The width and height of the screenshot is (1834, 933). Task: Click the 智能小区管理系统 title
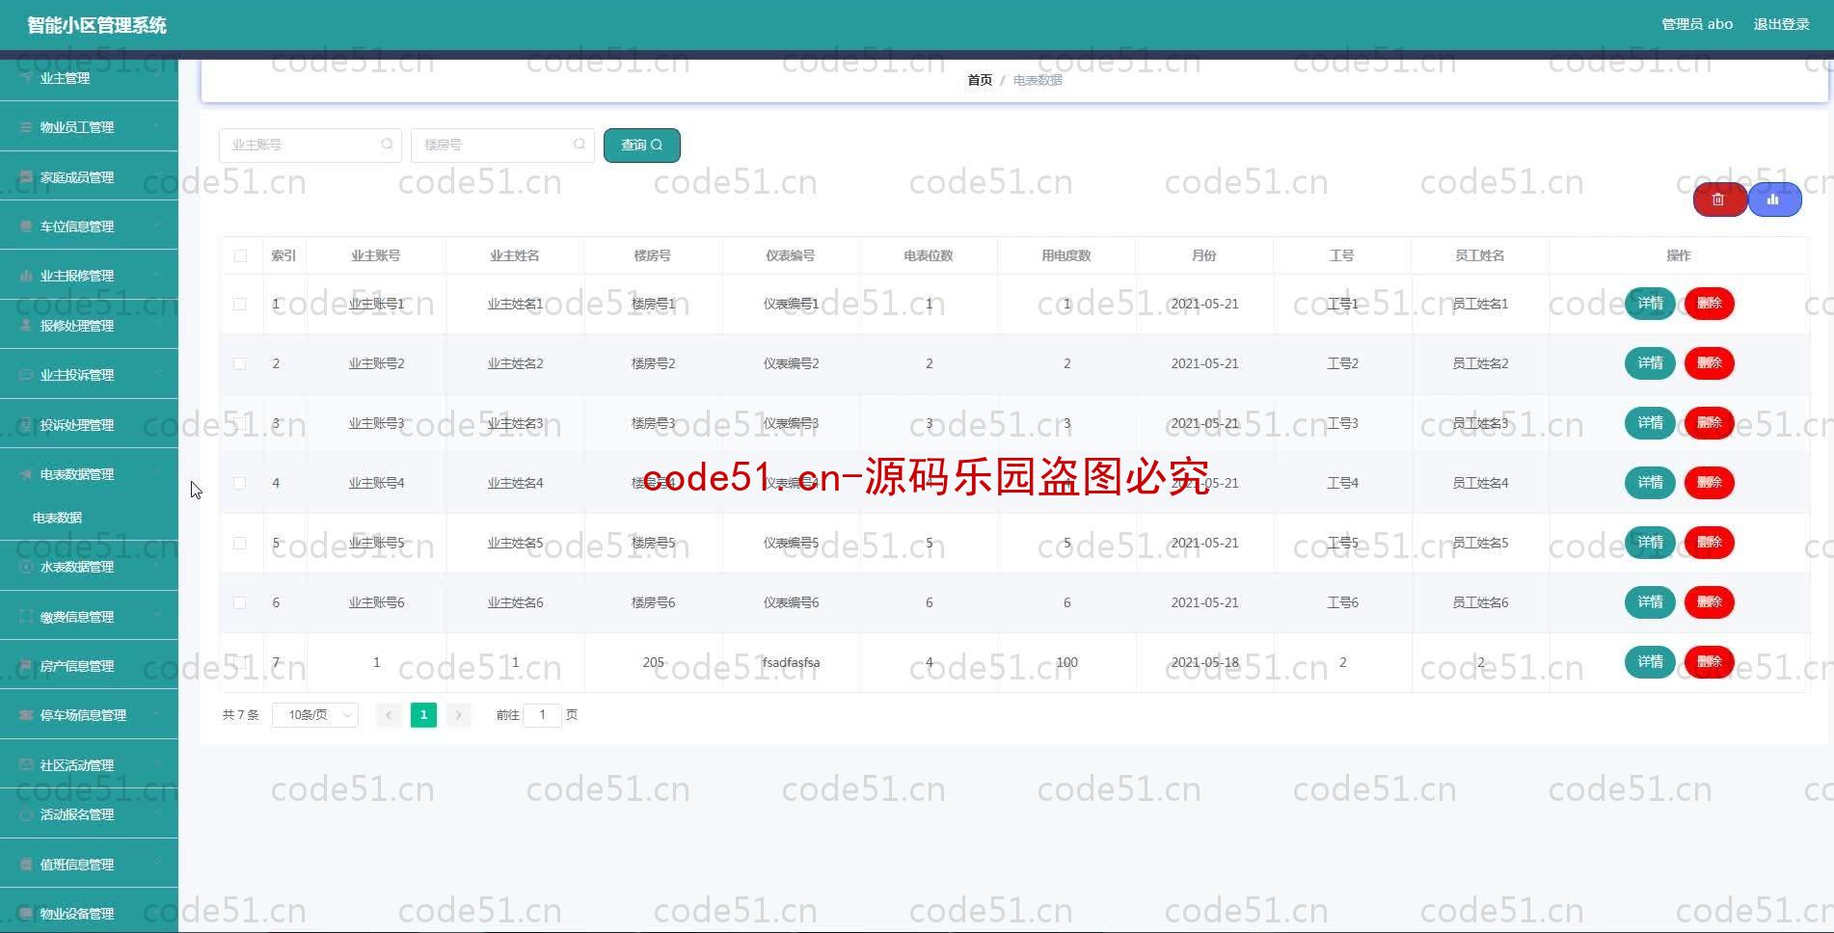point(96,25)
